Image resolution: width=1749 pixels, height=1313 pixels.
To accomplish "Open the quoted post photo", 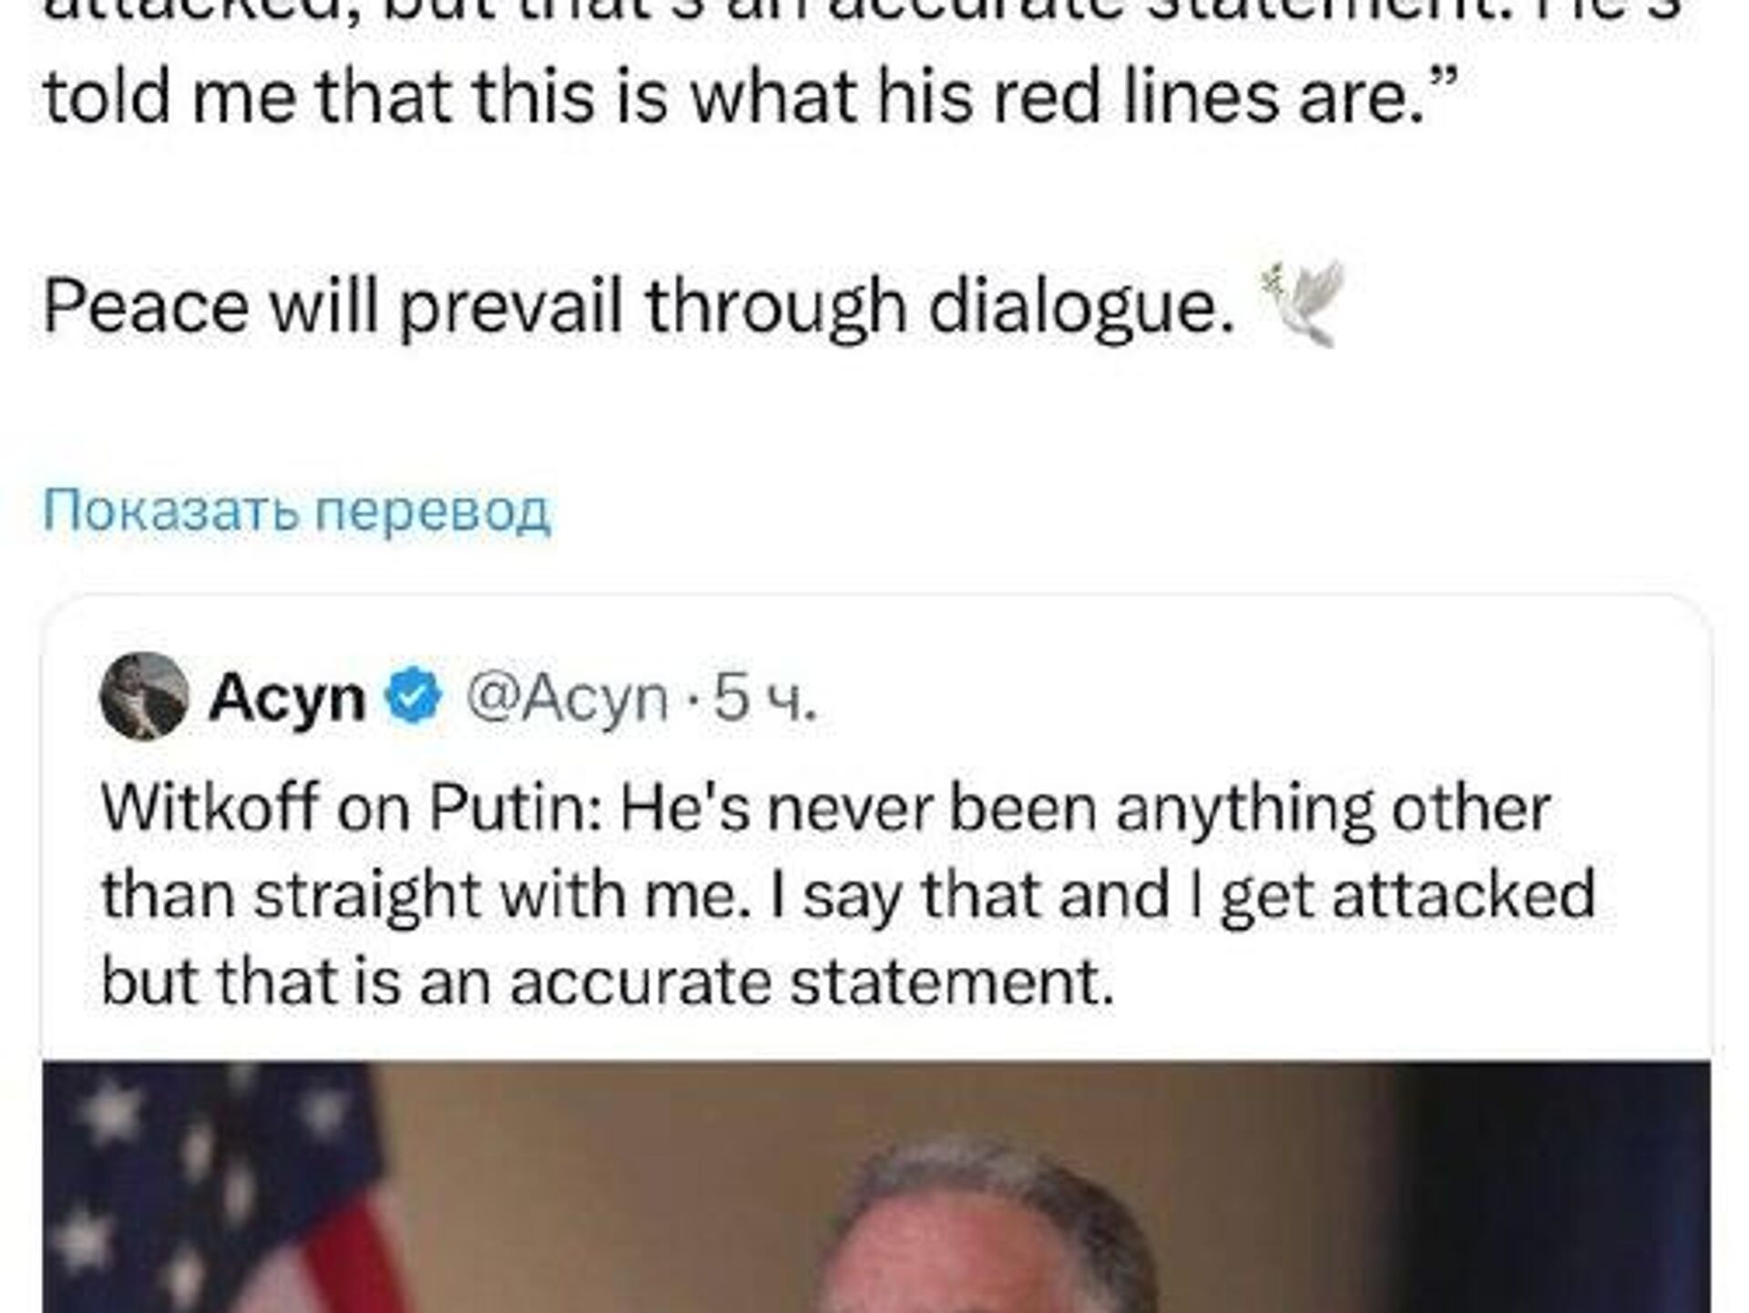I will tap(874, 1185).
